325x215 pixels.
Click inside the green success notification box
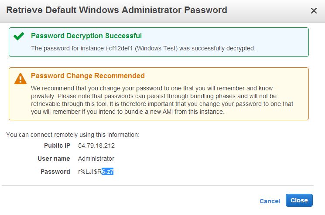159,42
